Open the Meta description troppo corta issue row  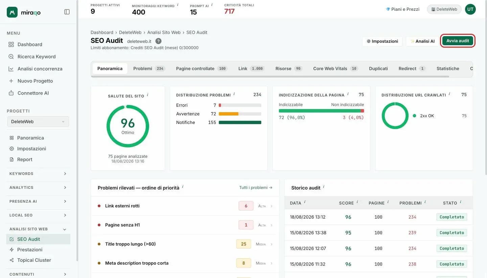point(185,263)
